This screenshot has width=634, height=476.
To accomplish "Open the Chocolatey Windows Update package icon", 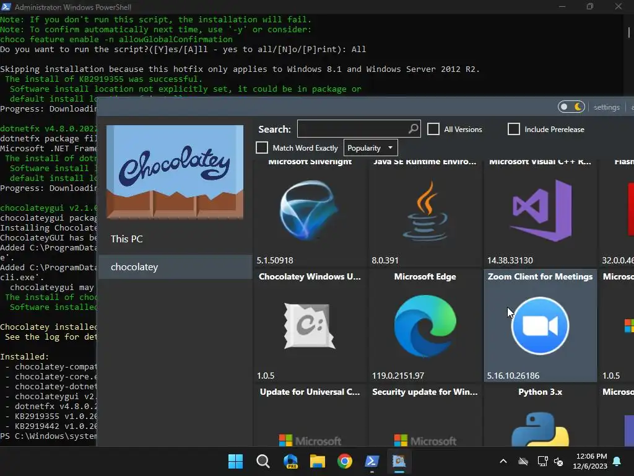I will click(310, 326).
